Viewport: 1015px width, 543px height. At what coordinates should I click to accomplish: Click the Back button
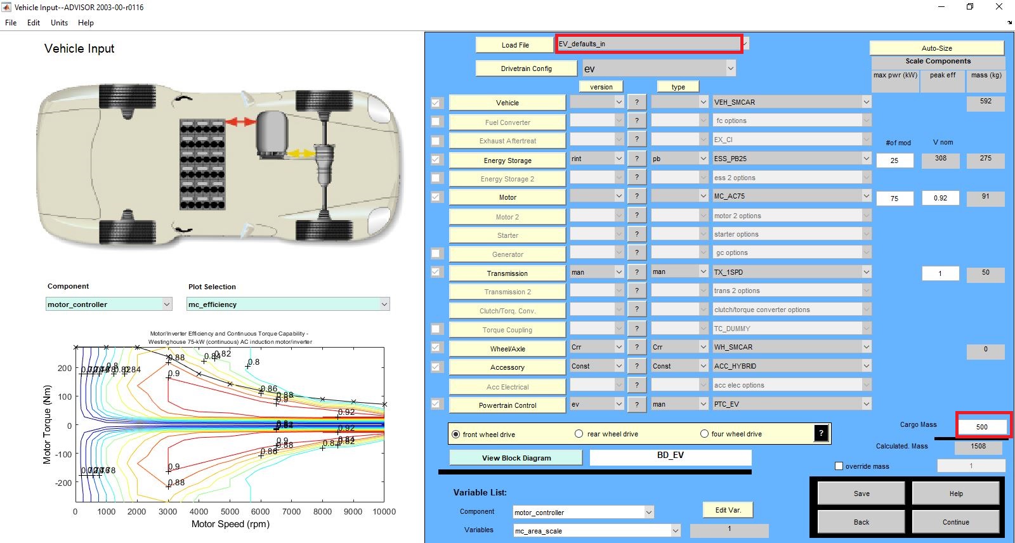pos(861,522)
